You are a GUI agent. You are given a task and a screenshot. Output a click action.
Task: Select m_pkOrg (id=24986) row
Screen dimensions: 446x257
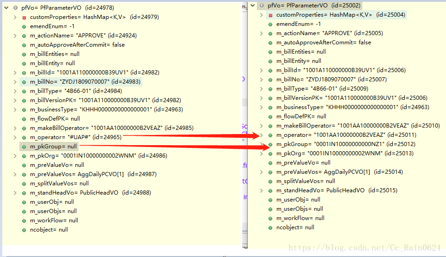[98, 156]
